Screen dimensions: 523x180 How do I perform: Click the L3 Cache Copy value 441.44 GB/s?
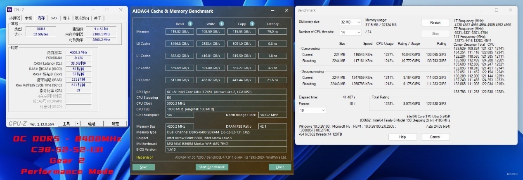[241, 79]
